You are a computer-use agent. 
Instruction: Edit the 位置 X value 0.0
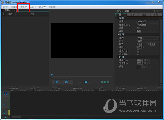[x=141, y=44]
